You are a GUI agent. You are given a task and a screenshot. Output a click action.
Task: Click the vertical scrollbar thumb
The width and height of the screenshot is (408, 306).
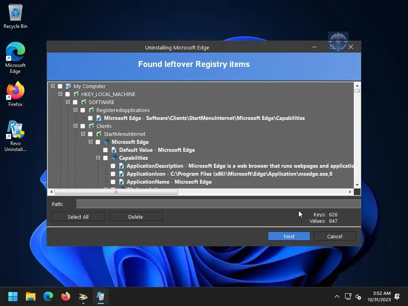[357, 90]
